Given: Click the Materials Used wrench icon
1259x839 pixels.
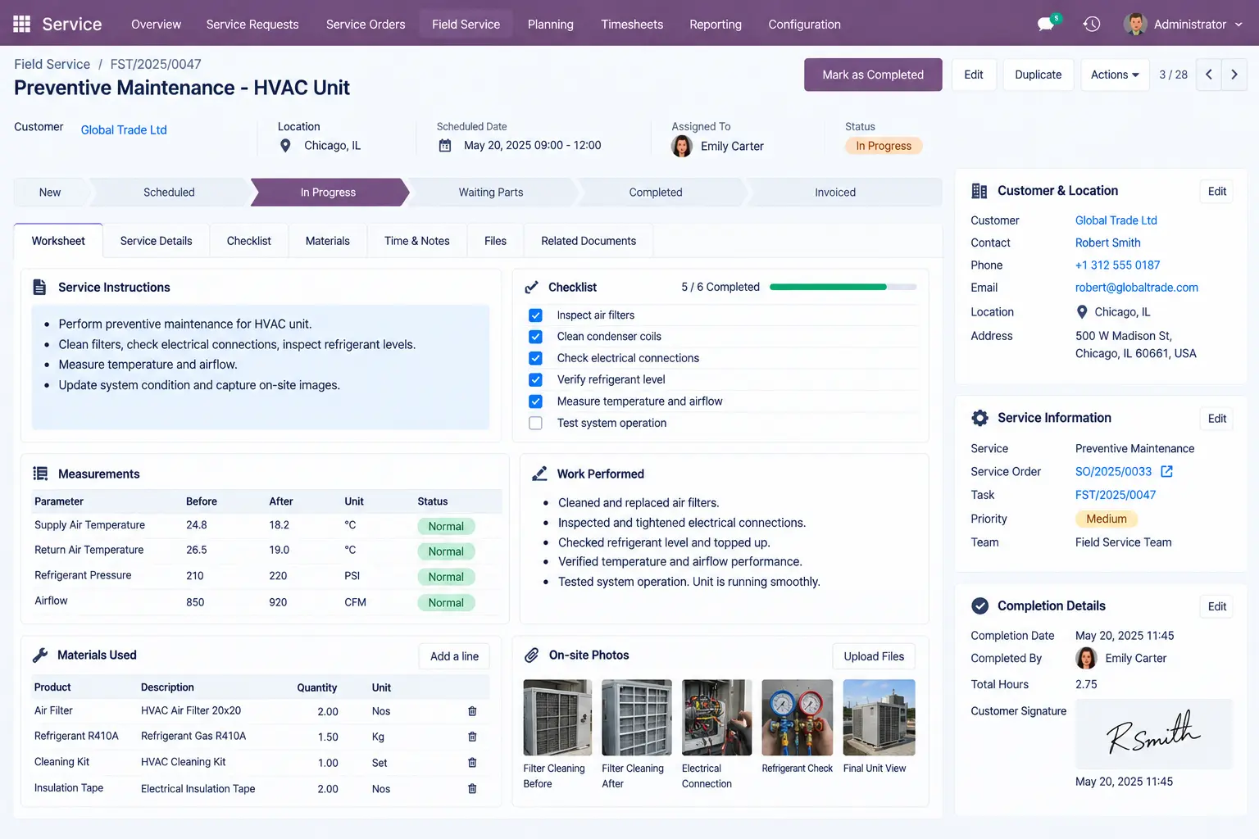Looking at the screenshot, I should tap(40, 655).
